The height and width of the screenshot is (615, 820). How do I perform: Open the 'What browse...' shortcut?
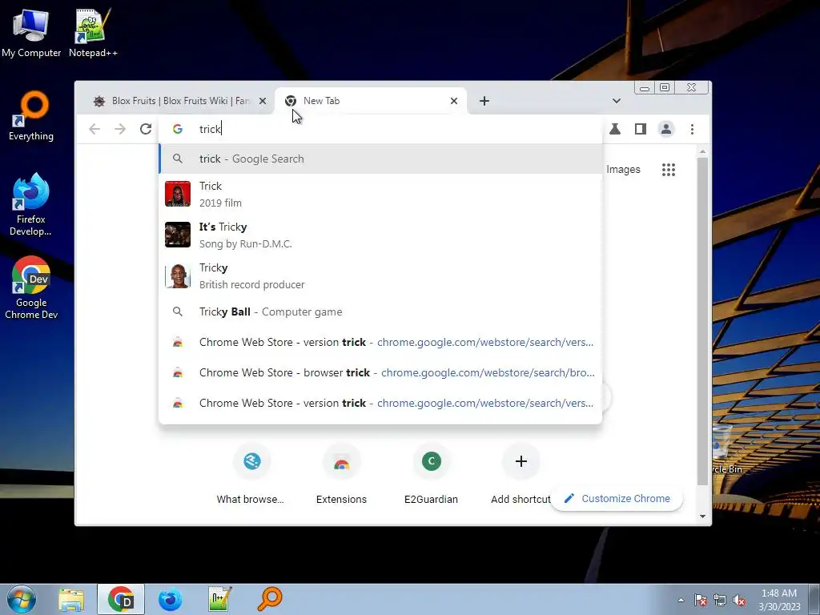[251, 475]
